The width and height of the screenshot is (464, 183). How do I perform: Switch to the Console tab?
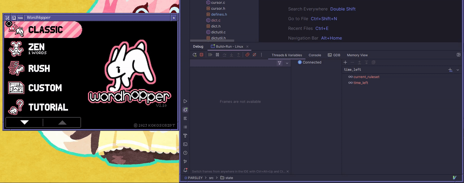[315, 55]
